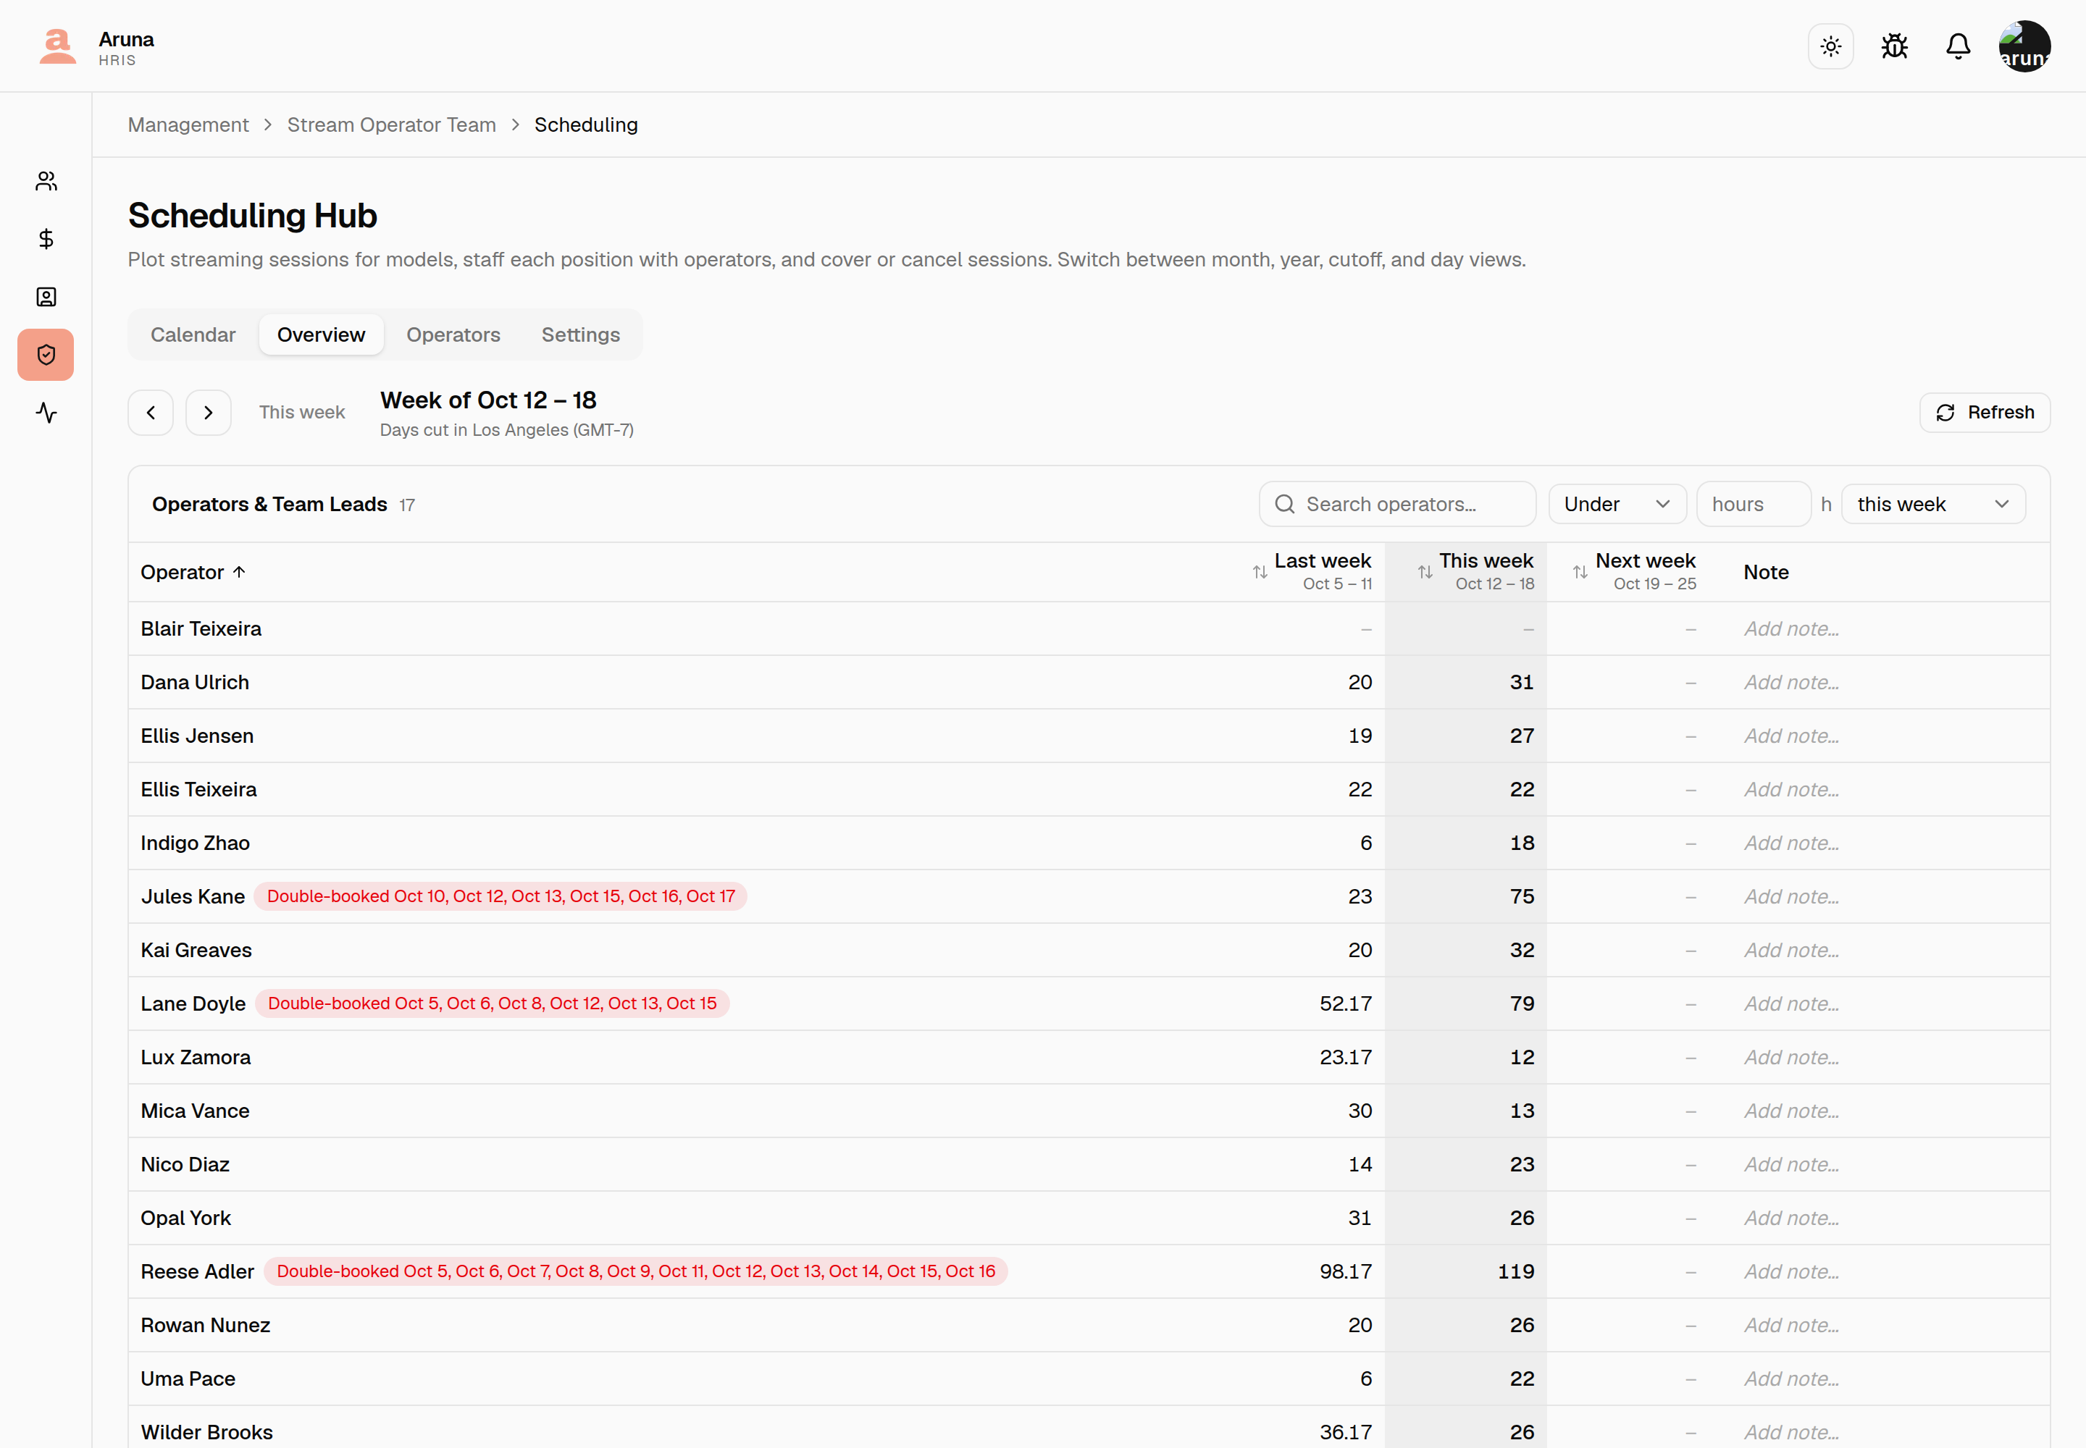The height and width of the screenshot is (1448, 2086).
Task: Sort by Operator column header
Action: 193,573
